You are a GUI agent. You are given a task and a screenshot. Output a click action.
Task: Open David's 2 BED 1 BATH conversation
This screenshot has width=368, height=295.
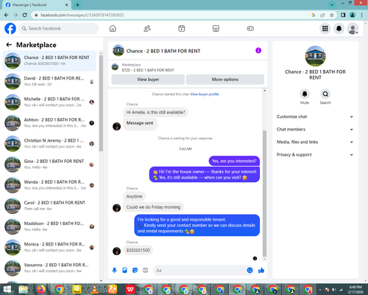[x=49, y=81]
